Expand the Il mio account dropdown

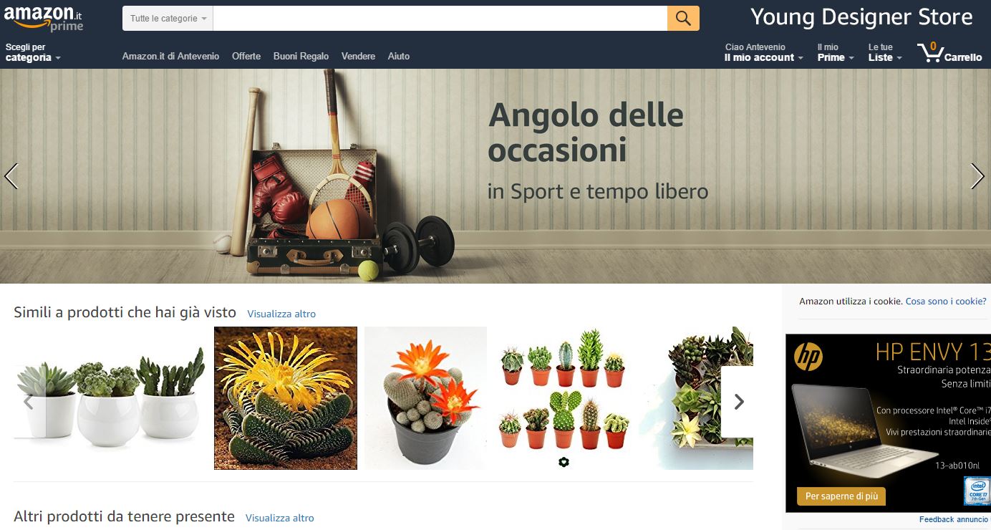point(763,52)
